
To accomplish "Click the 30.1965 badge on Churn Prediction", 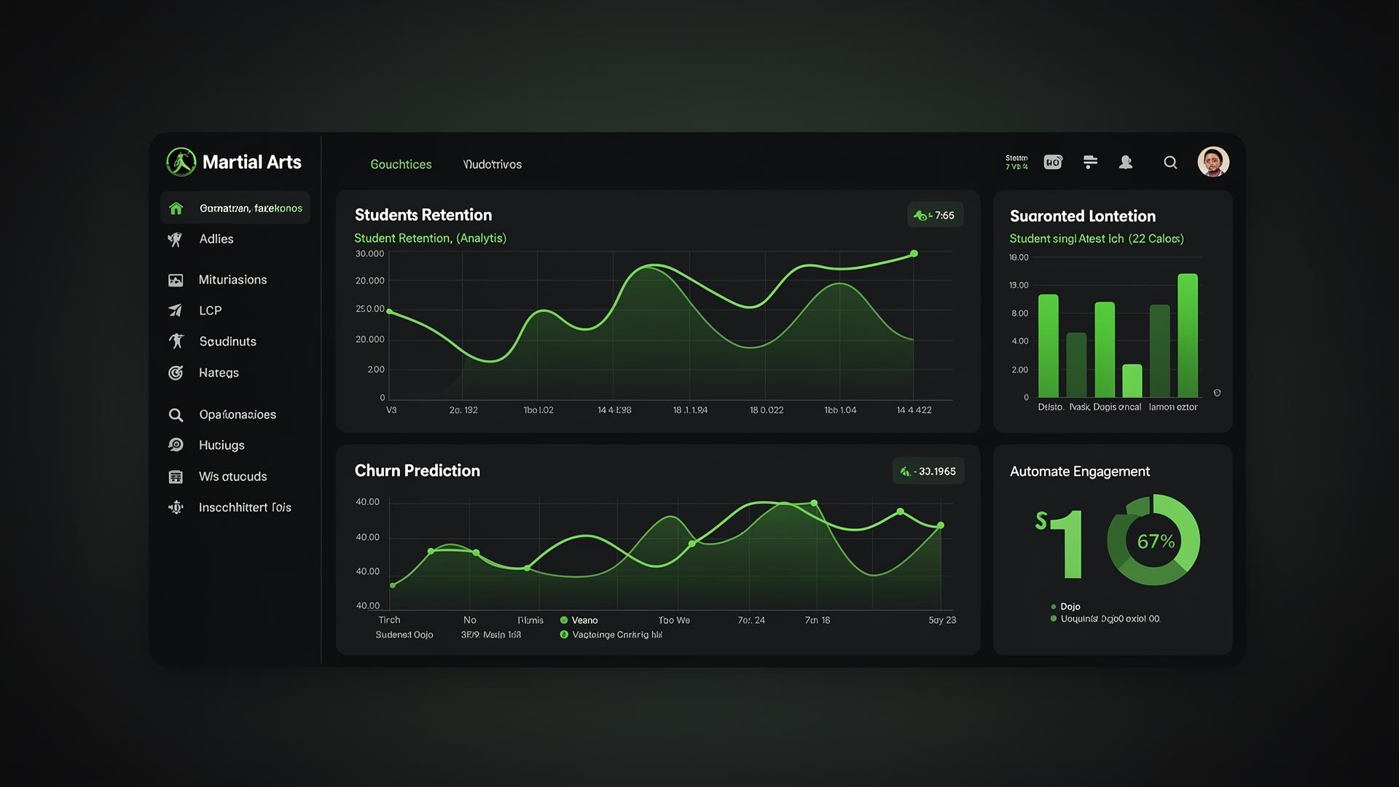I will 928,471.
